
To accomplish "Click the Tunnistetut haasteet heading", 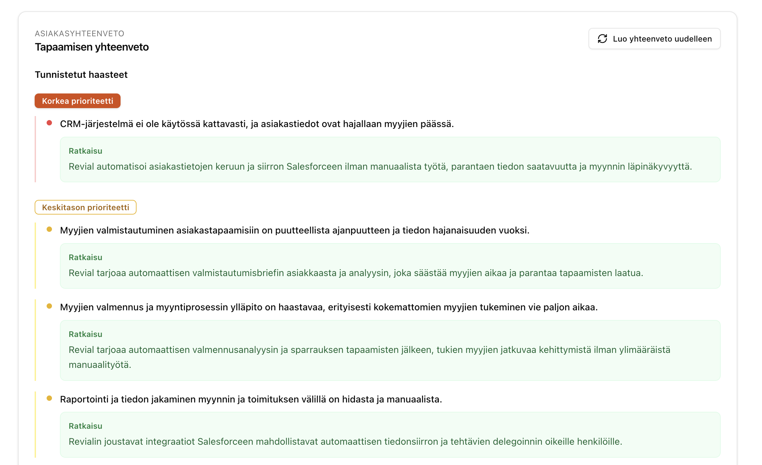I will [81, 75].
